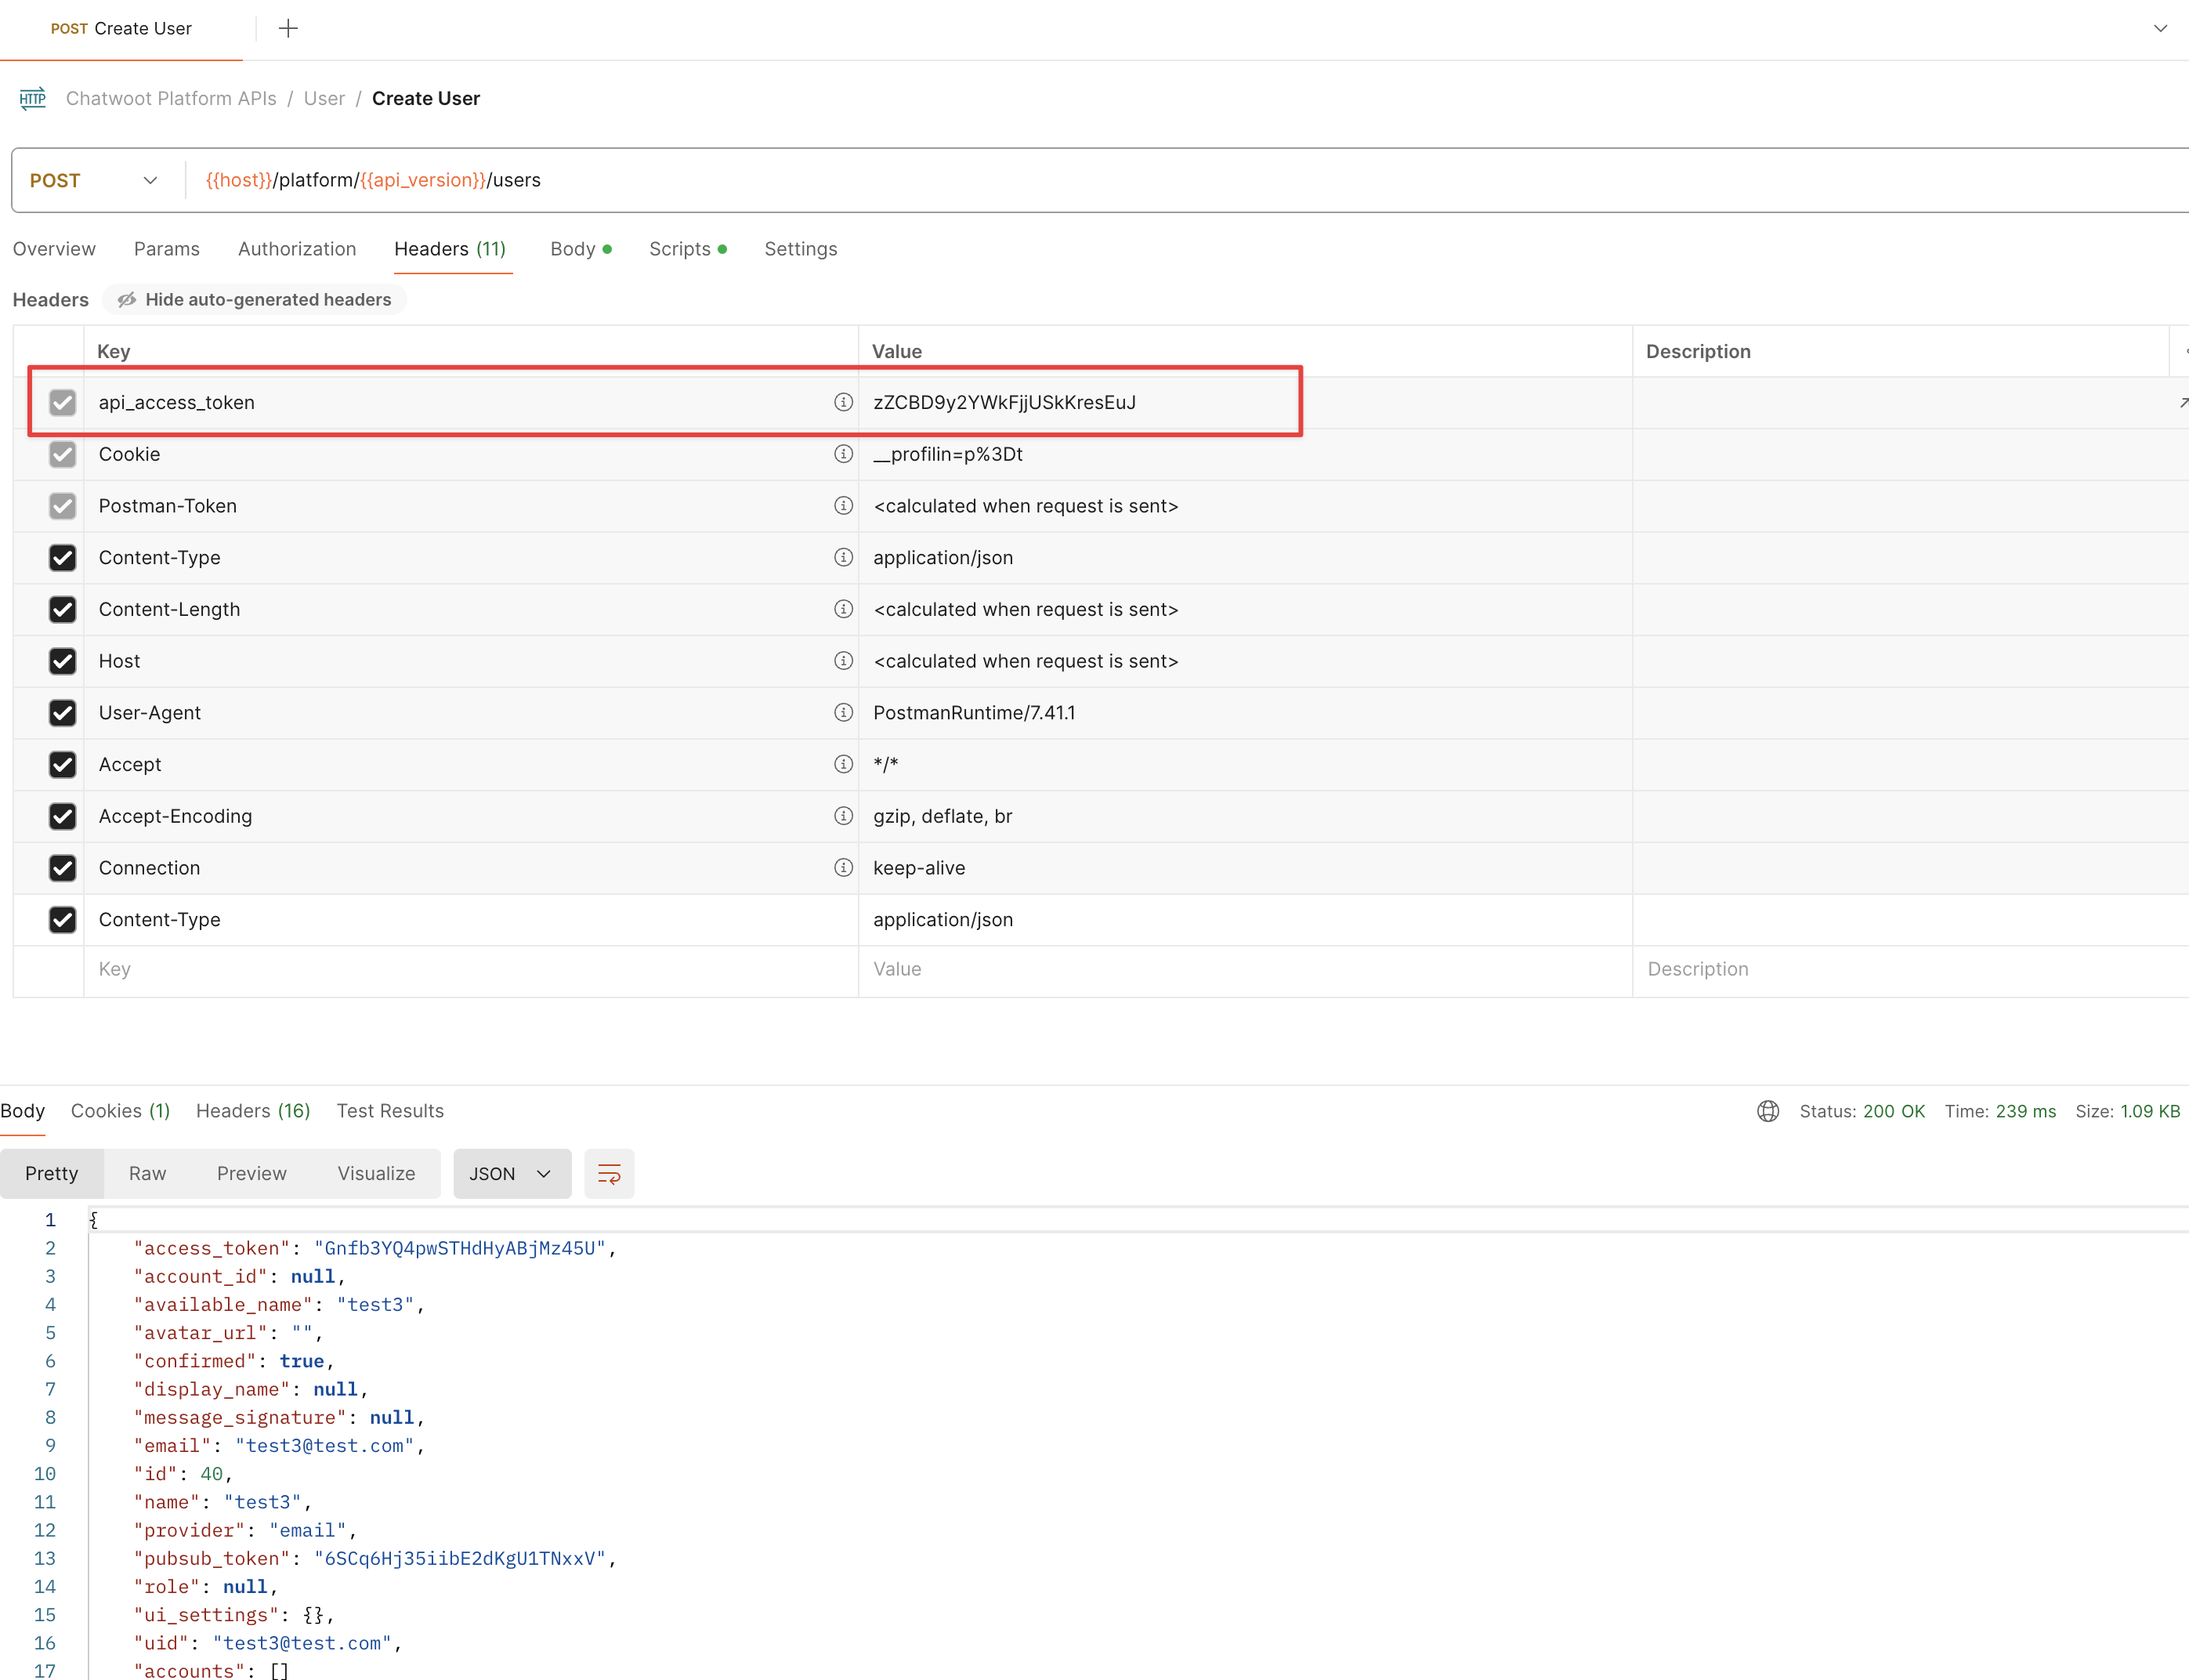Click info icon beside api_access_token key

[x=843, y=402]
